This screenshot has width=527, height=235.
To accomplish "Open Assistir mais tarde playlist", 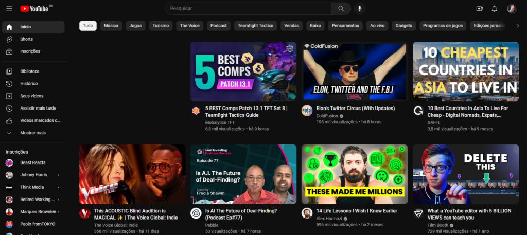I will [33, 108].
